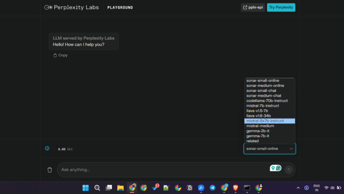344x194 pixels.
Task: Click the response speed gauge icon
Action: [47, 149]
